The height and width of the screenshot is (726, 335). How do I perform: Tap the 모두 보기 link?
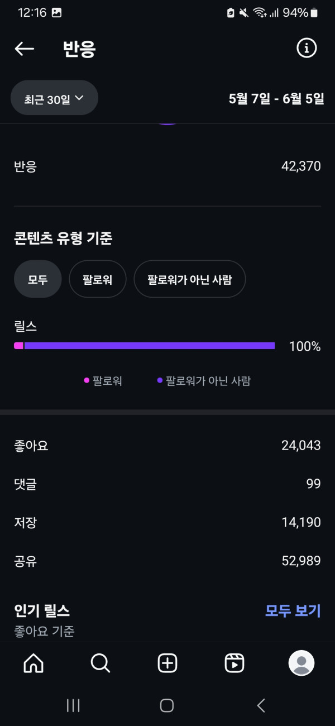[x=293, y=611]
